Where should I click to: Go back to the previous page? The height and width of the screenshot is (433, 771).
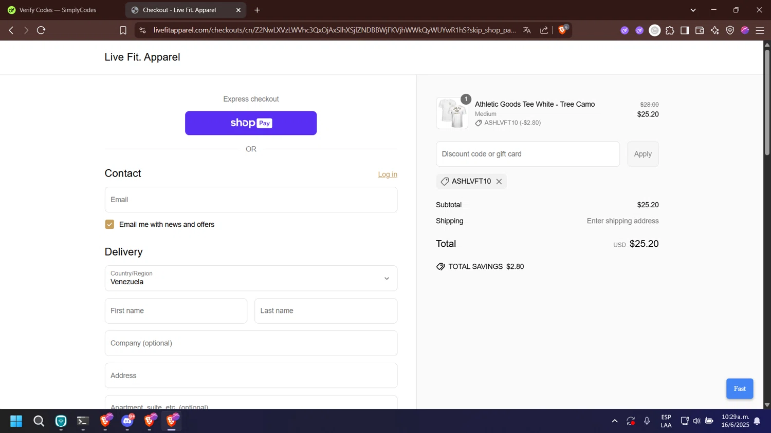tap(11, 30)
